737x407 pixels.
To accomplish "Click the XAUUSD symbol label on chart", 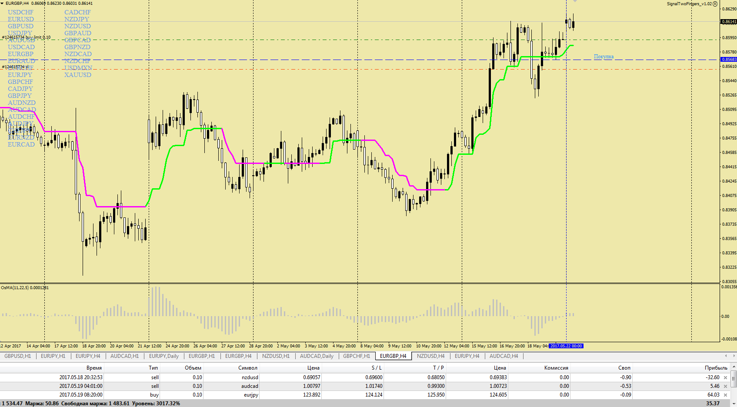I will (78, 75).
